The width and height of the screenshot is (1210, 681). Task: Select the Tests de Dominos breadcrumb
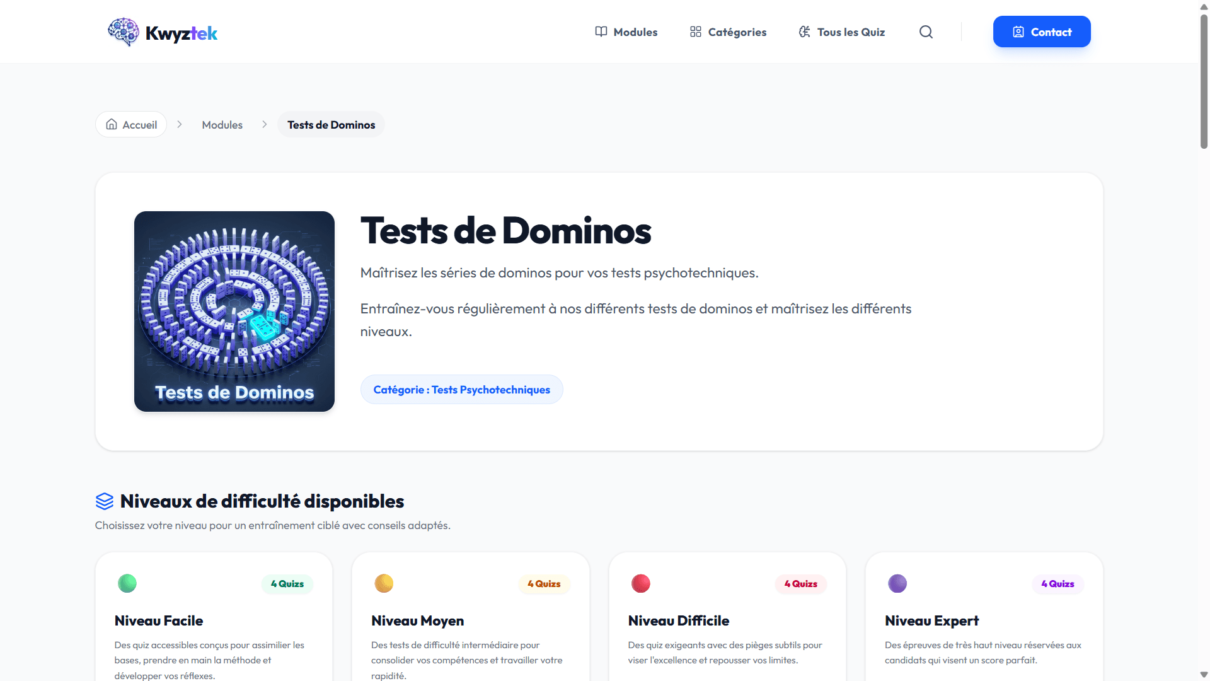[x=331, y=125]
